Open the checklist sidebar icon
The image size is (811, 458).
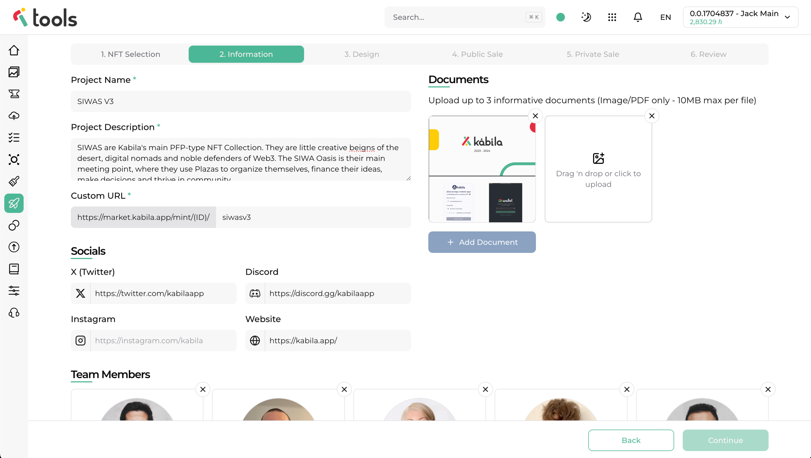point(14,138)
